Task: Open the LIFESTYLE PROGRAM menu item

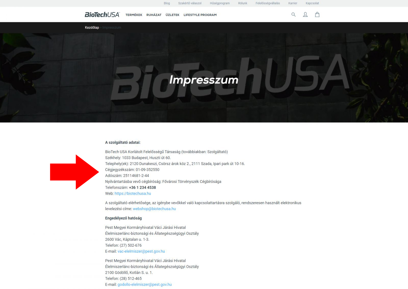Action: pyautogui.click(x=200, y=15)
